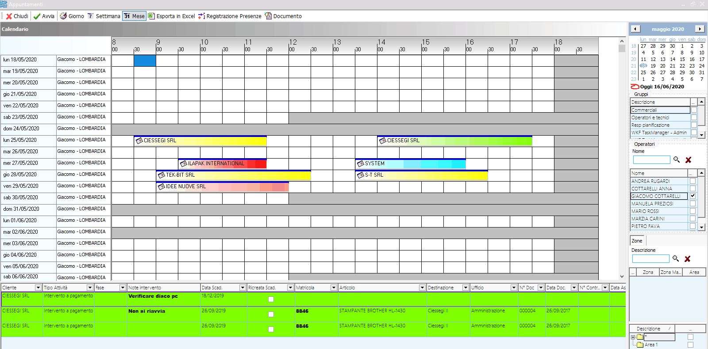Open Data Scad. column filter dropdown

pyautogui.click(x=242, y=288)
